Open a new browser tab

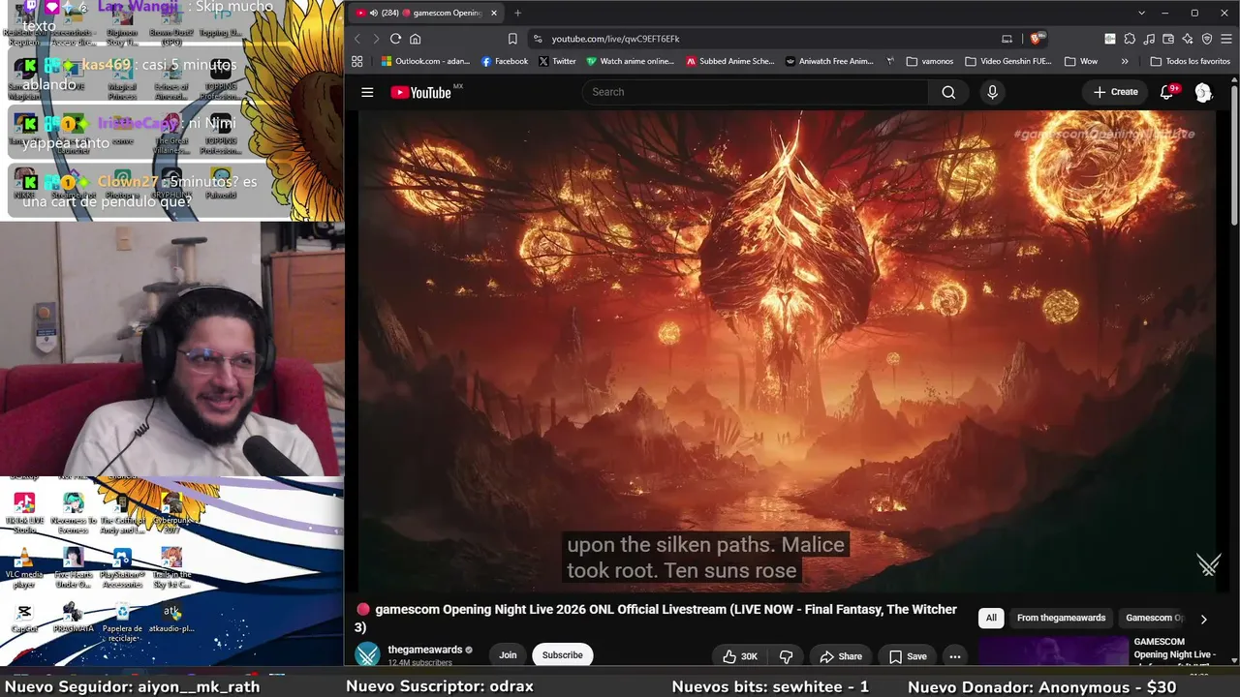(517, 13)
